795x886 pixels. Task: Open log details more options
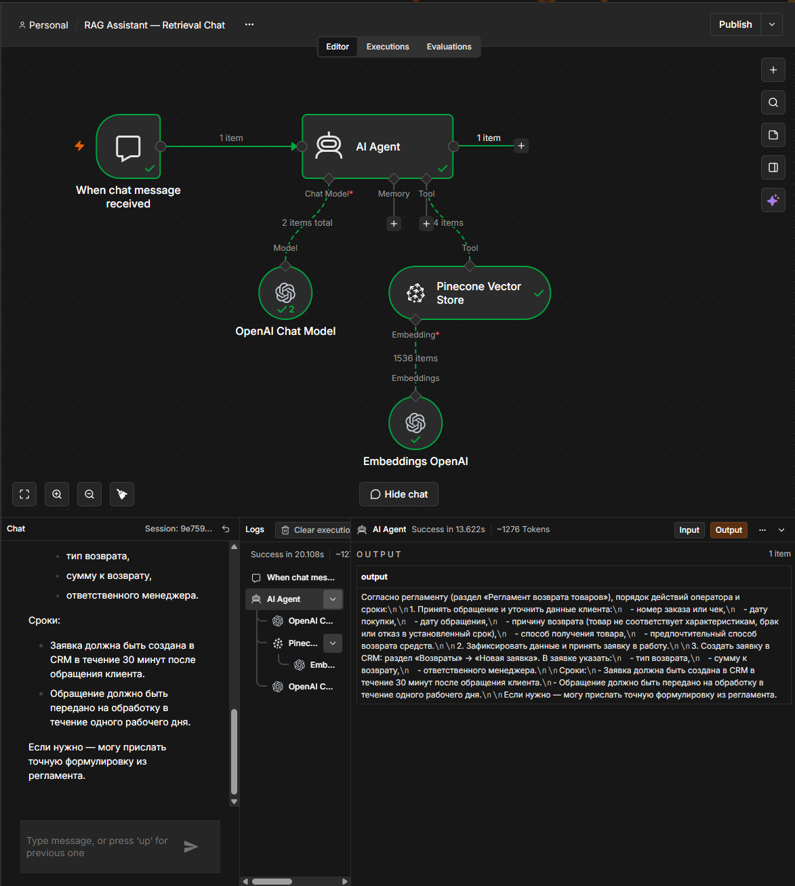[x=762, y=530]
